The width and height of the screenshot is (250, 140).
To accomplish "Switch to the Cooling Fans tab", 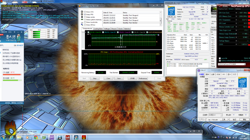I will pyautogui.click(x=98, y=29).
